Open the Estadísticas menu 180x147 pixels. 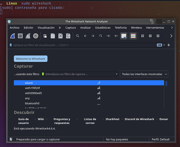point(103,28)
